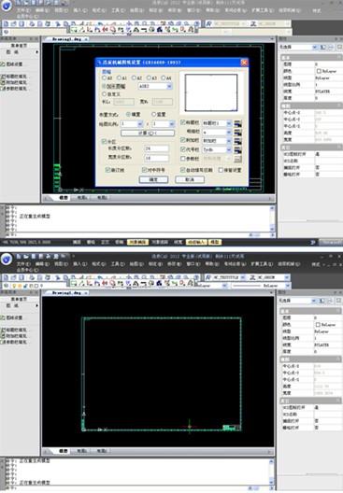Click the 确定 button in the dialog
The width and height of the screenshot is (343, 493).
(x=153, y=179)
